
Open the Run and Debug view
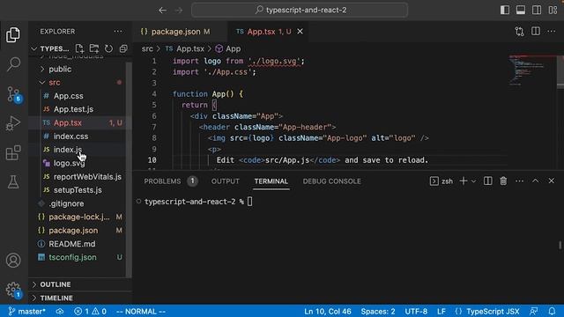pos(13,123)
